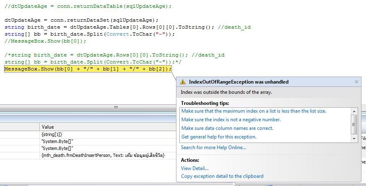This screenshot has width=366, height=186.
Task: Click the 'IndexOutOfRangeException was unhandled' title
Action: (x=238, y=82)
